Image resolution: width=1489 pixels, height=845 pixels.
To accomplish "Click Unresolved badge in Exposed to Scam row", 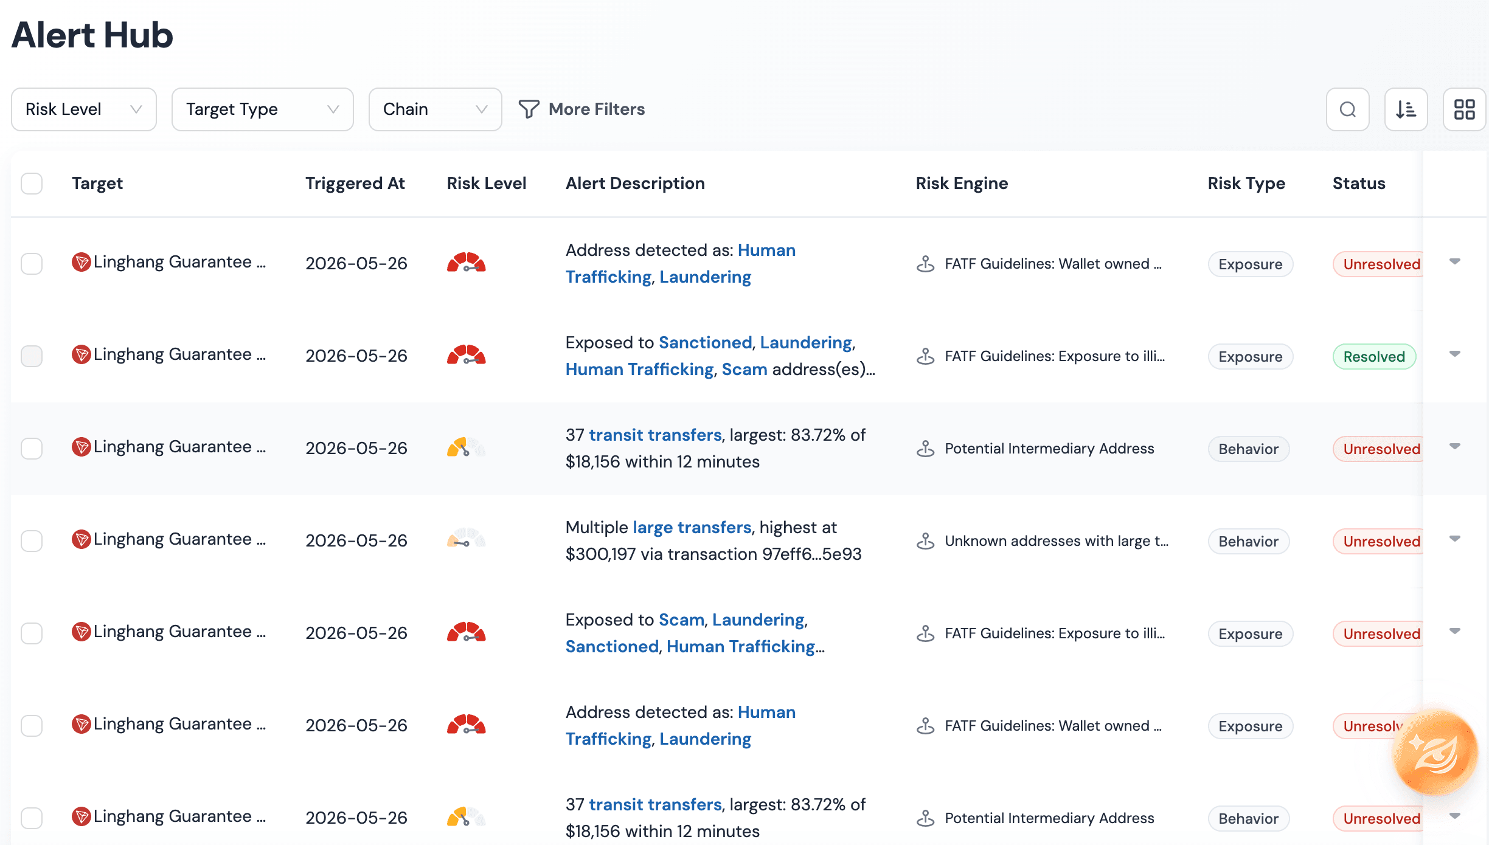I will 1378,633.
